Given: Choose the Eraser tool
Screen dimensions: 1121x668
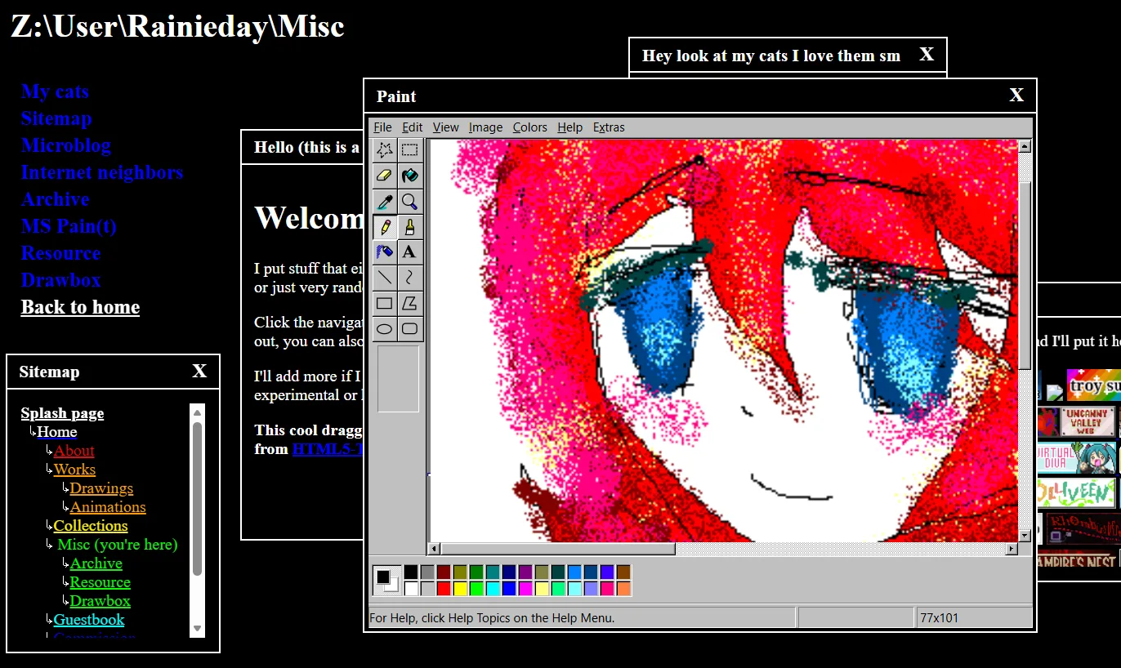Looking at the screenshot, I should click(x=385, y=176).
